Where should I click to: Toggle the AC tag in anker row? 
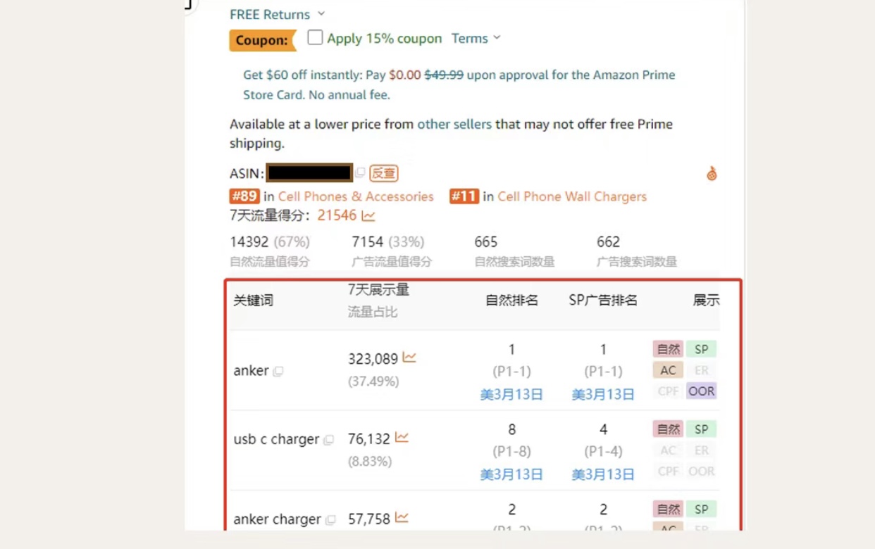(x=668, y=370)
